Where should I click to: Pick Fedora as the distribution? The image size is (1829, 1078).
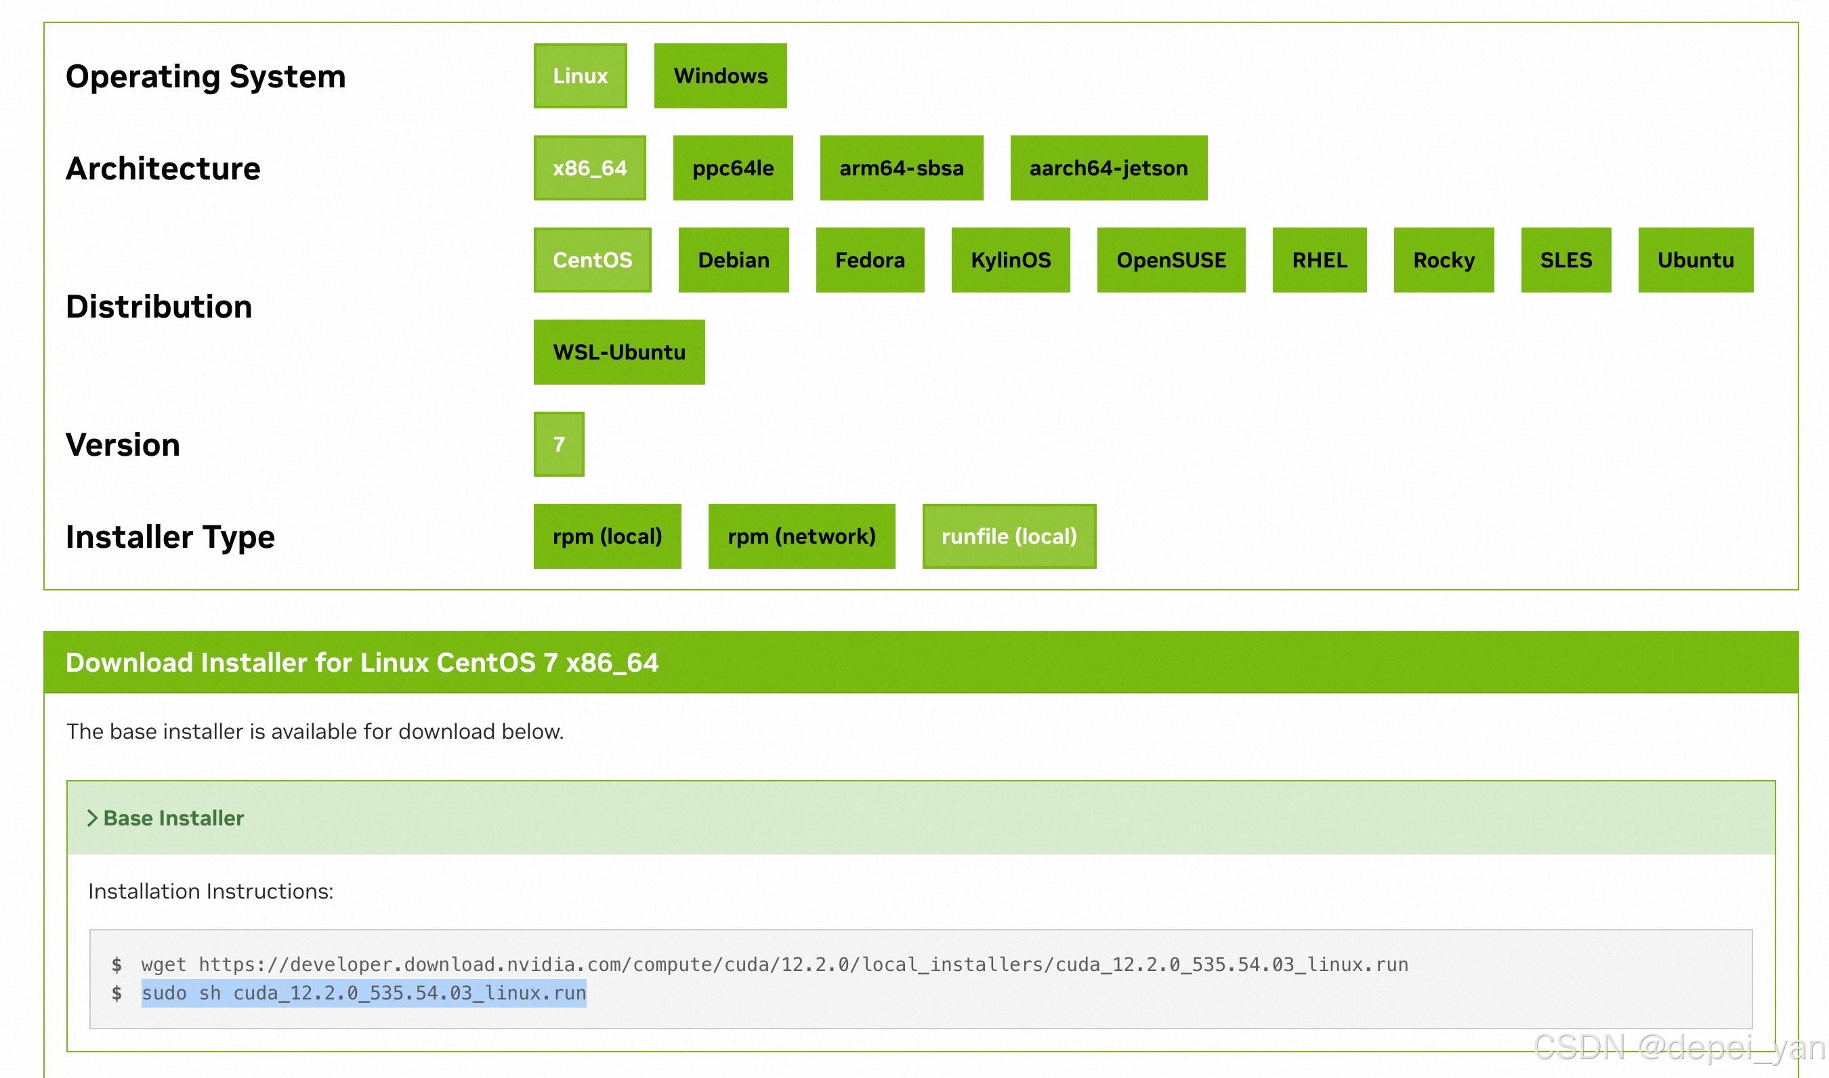pyautogui.click(x=870, y=260)
